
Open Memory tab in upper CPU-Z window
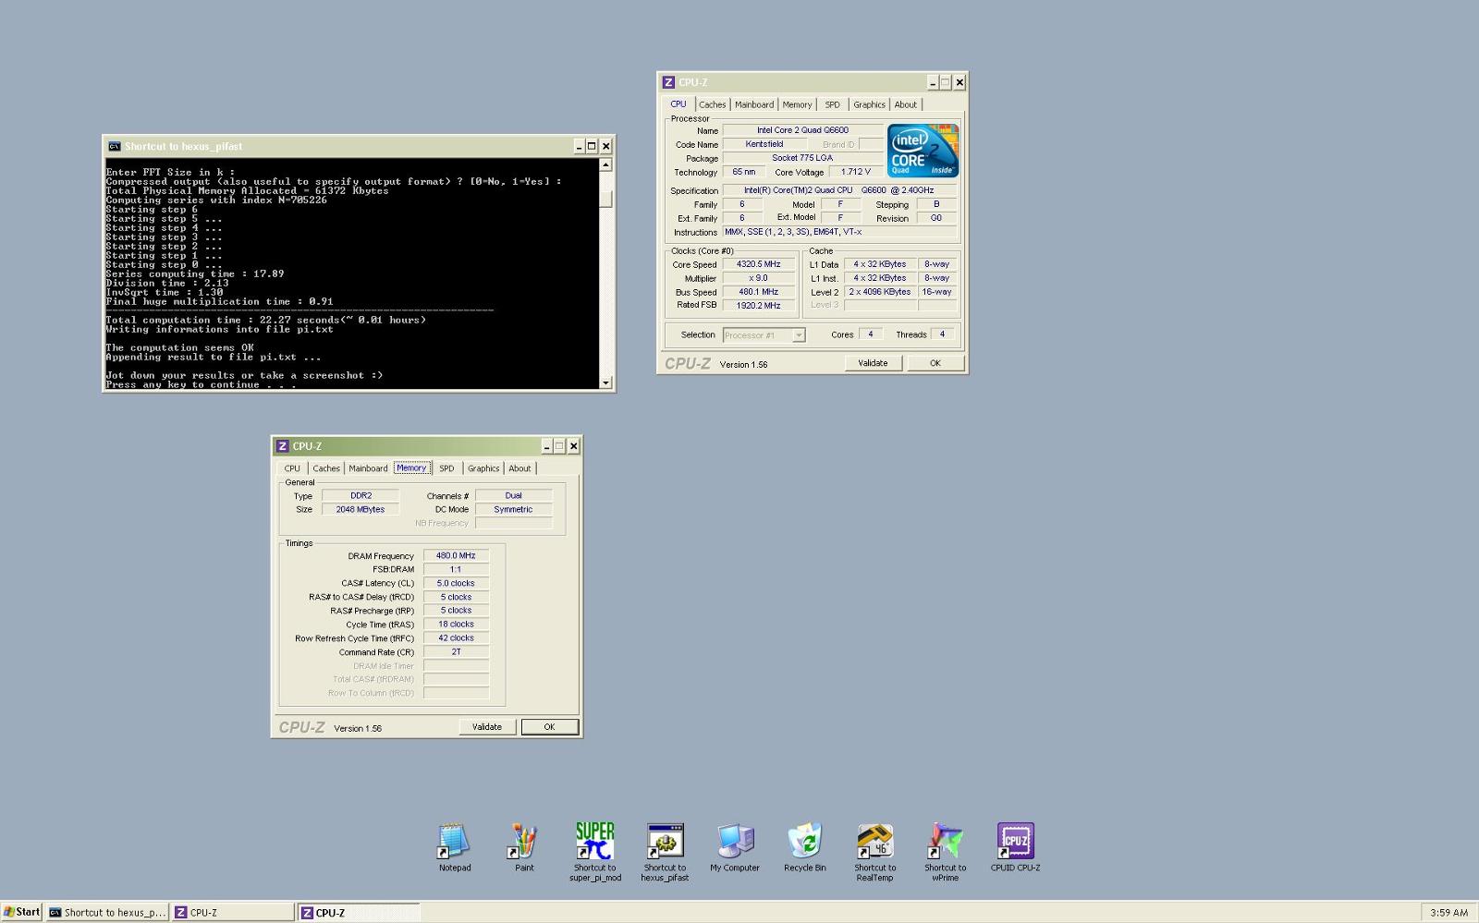797,104
